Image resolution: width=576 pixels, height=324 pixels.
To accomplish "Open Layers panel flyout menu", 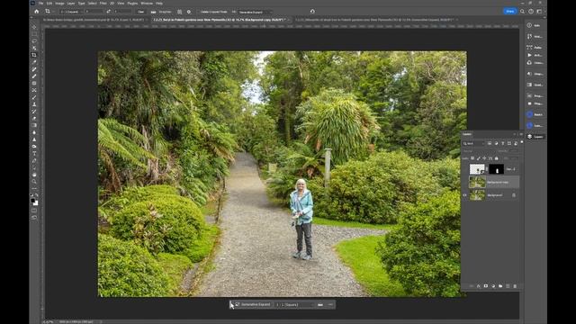I will (x=521, y=134).
